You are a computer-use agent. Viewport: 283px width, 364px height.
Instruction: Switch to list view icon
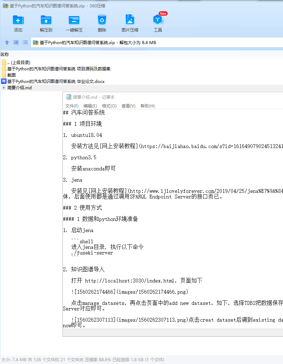(25, 42)
